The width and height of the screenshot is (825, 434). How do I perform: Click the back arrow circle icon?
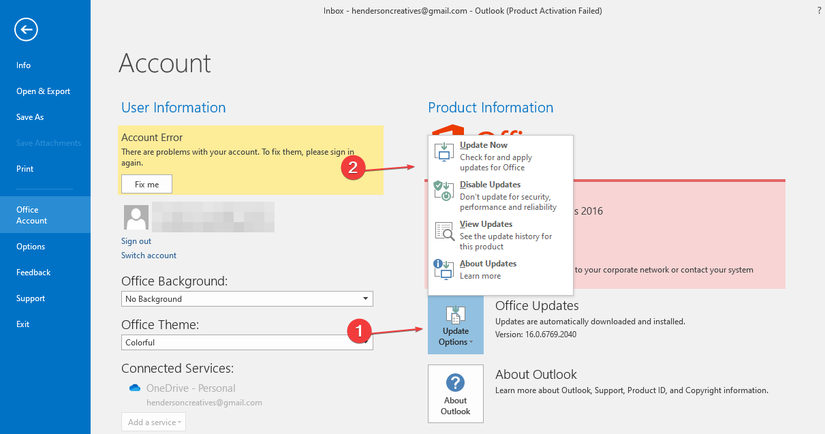coord(26,29)
